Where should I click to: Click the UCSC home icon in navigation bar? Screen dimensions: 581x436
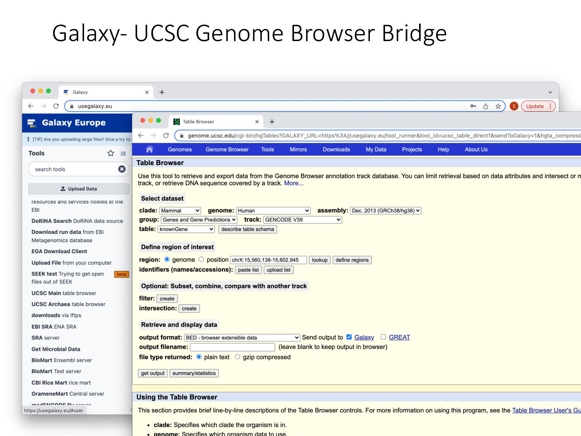pos(150,149)
